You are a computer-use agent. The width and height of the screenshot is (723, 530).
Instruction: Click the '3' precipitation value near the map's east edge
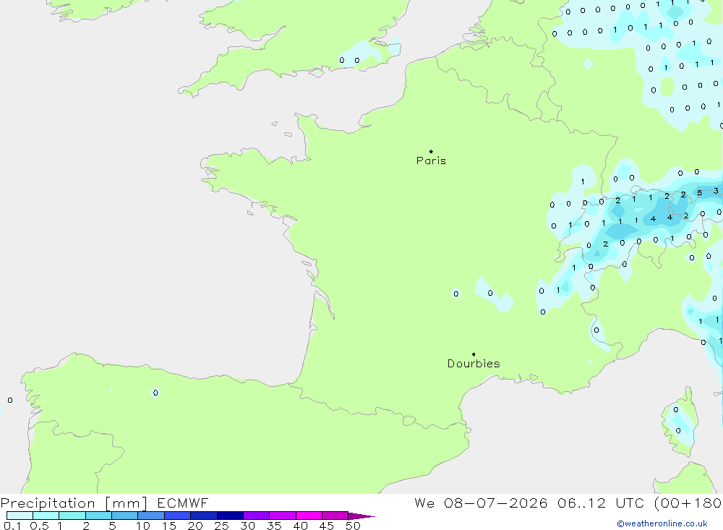[x=716, y=190]
